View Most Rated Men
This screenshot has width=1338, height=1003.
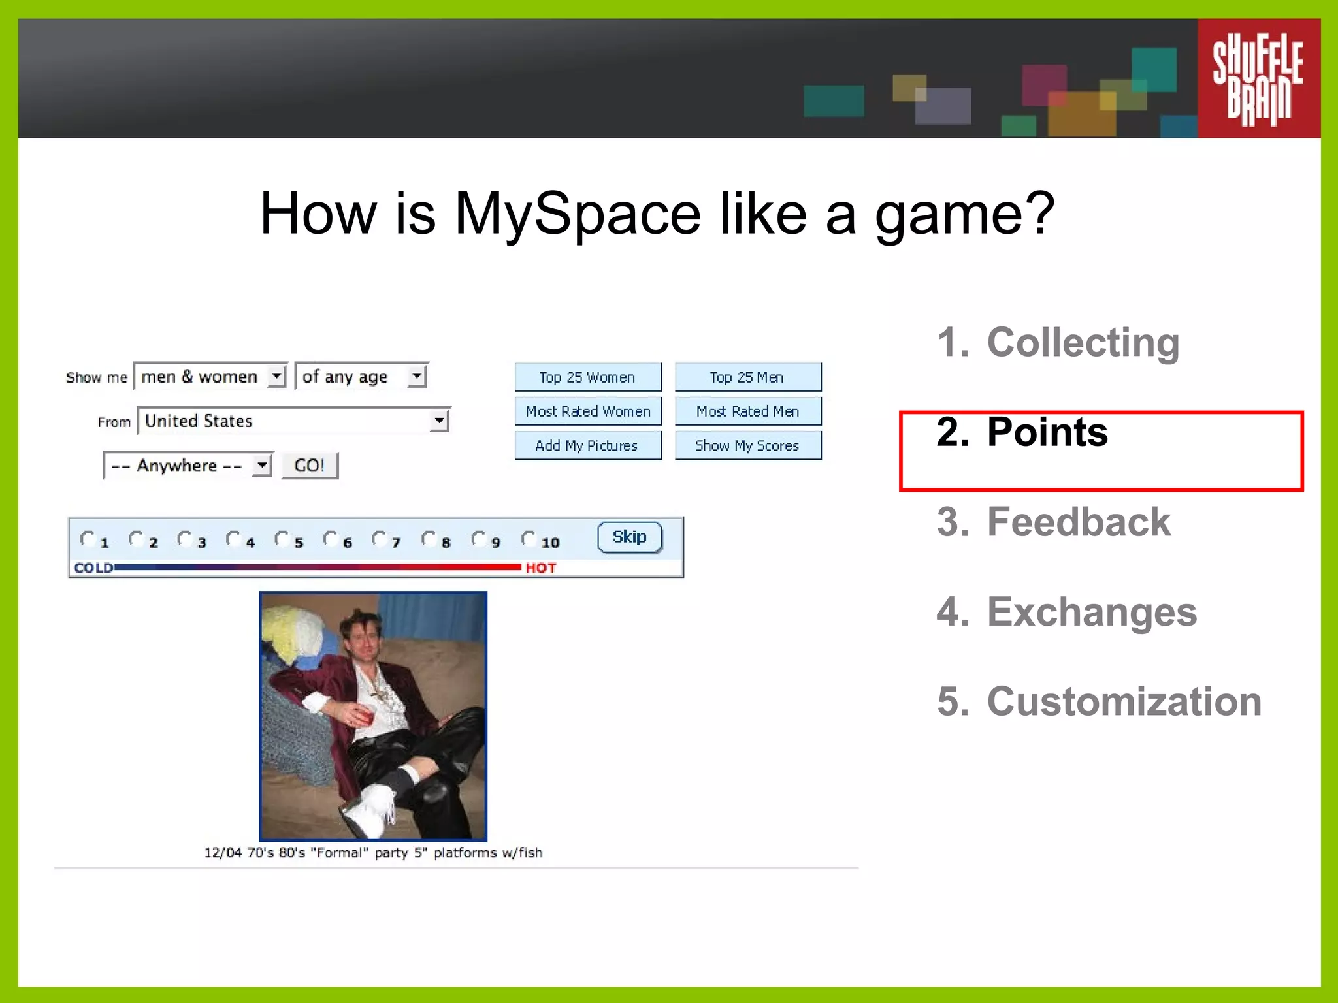point(748,411)
